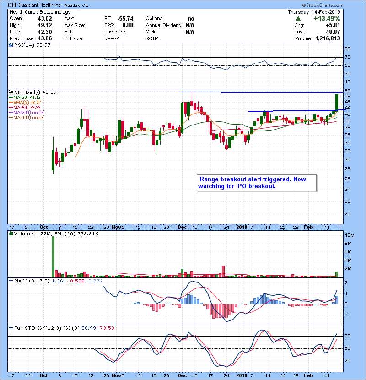Click the EPS value -0.88

click(x=127, y=25)
